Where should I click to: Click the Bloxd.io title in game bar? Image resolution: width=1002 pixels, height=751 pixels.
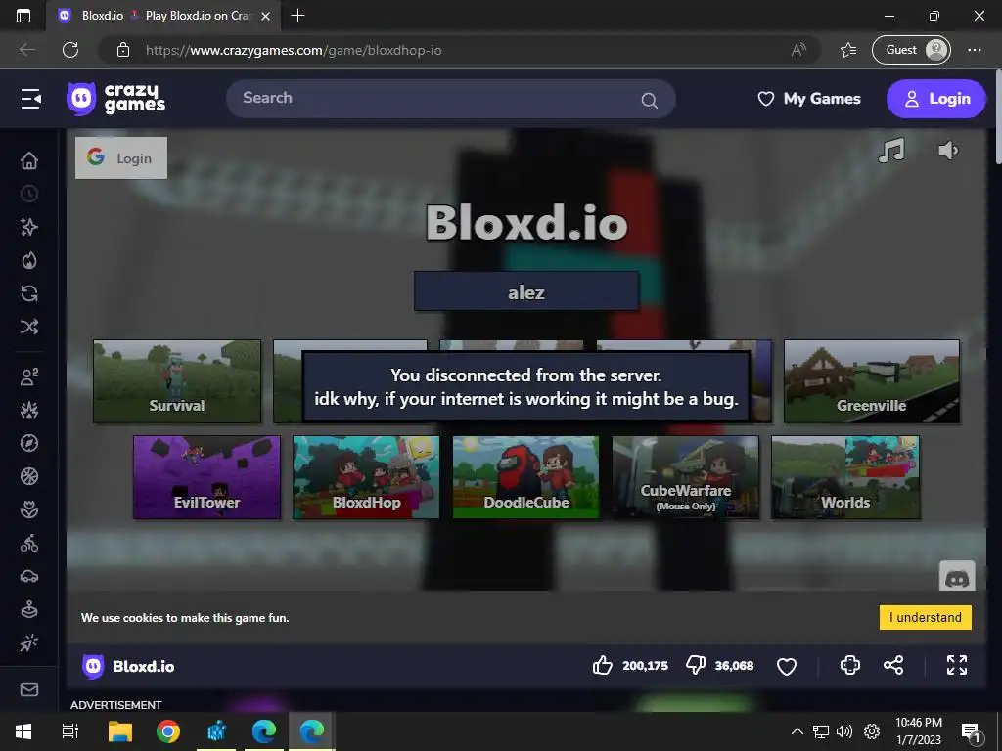(x=143, y=666)
